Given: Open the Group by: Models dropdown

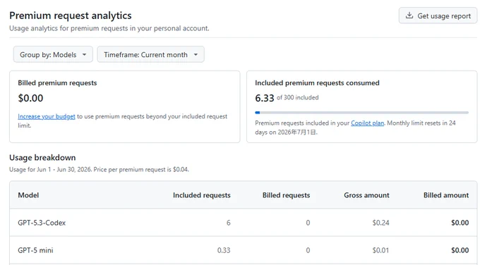Looking at the screenshot, I should coord(53,54).
